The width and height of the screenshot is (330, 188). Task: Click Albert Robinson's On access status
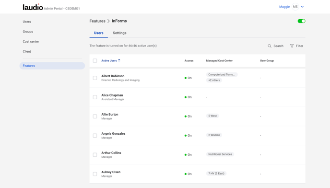click(188, 78)
